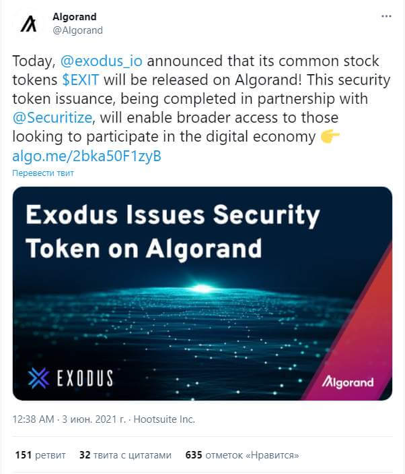The height and width of the screenshot is (474, 405).
Task: View the 32 твита с цитатами
Action: (125, 455)
